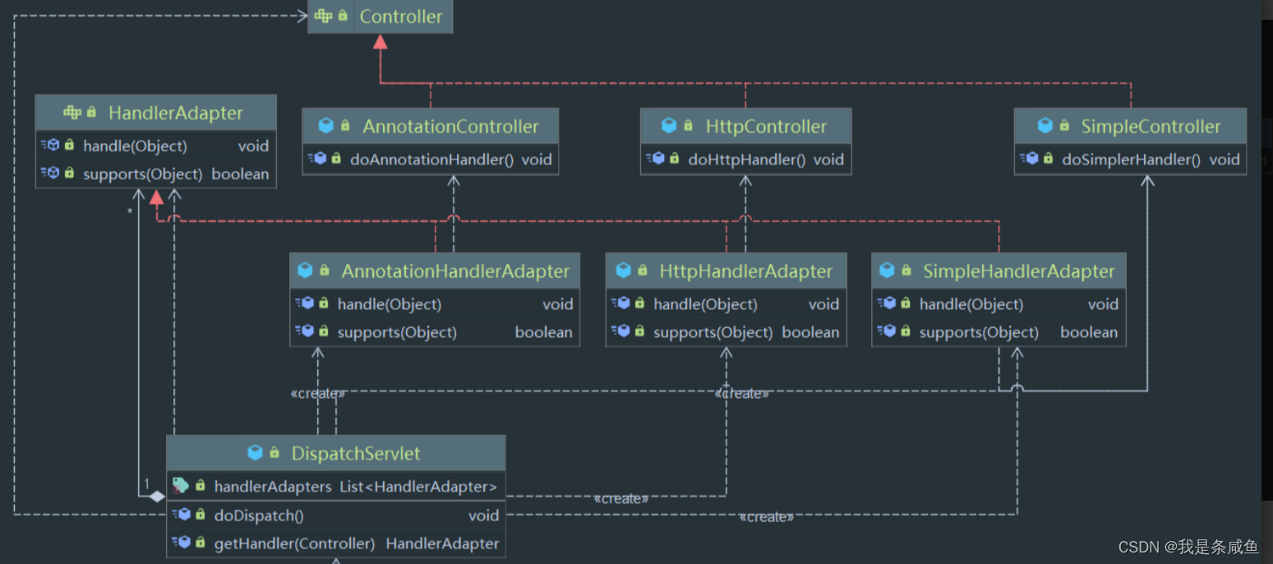The image size is (1273, 564).
Task: Select the doAnnotationHandler() method row
Action: tap(430, 159)
